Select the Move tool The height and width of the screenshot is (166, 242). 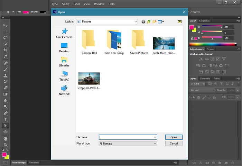(6, 25)
